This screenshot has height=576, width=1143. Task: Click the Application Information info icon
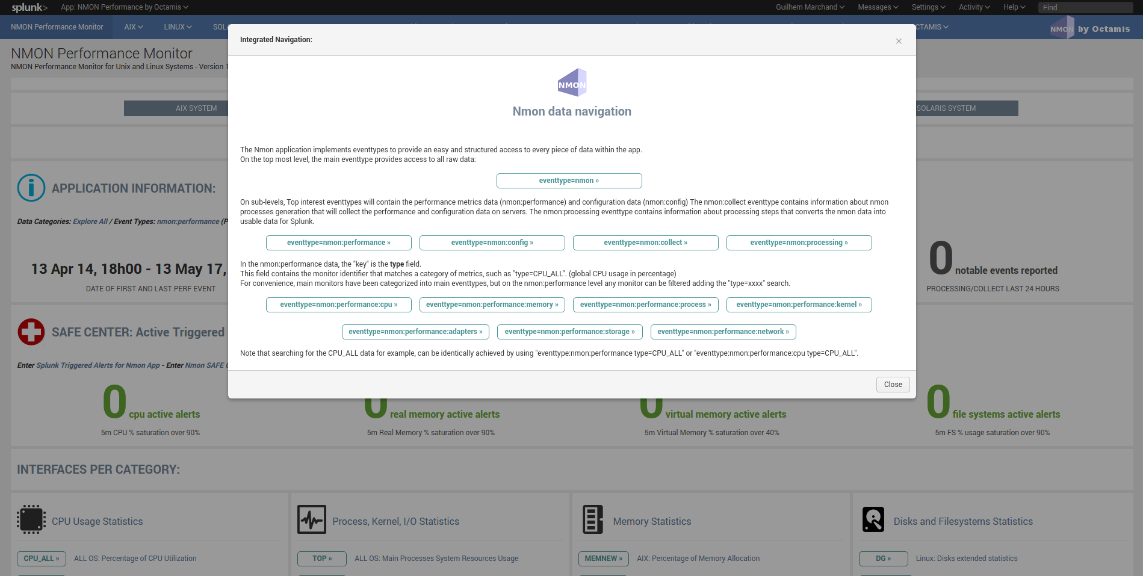point(31,188)
